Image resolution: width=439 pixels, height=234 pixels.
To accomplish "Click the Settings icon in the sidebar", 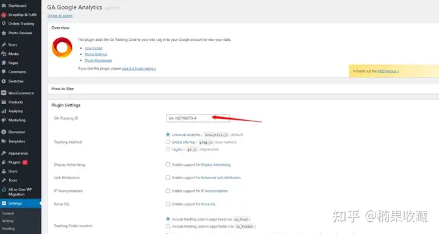I will click(4, 204).
